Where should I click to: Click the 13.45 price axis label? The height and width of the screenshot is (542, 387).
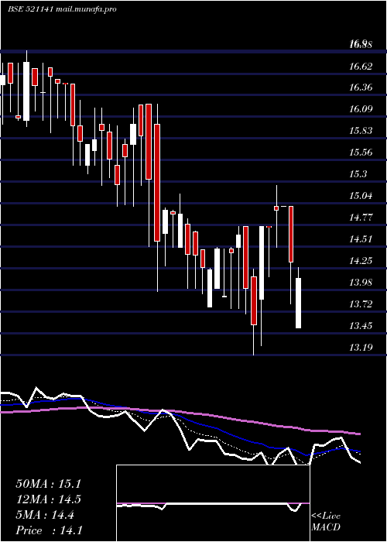click(x=361, y=325)
